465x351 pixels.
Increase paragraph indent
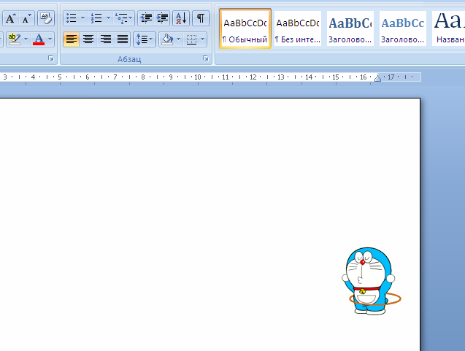pos(162,18)
